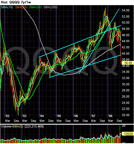The width and height of the screenshot is (134, 144).
Task: Click the '08 year marker on time axis
Action: pos(110,116)
